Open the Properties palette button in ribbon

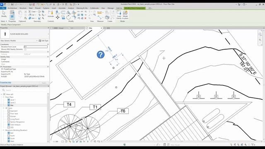pyautogui.click(x=12, y=17)
